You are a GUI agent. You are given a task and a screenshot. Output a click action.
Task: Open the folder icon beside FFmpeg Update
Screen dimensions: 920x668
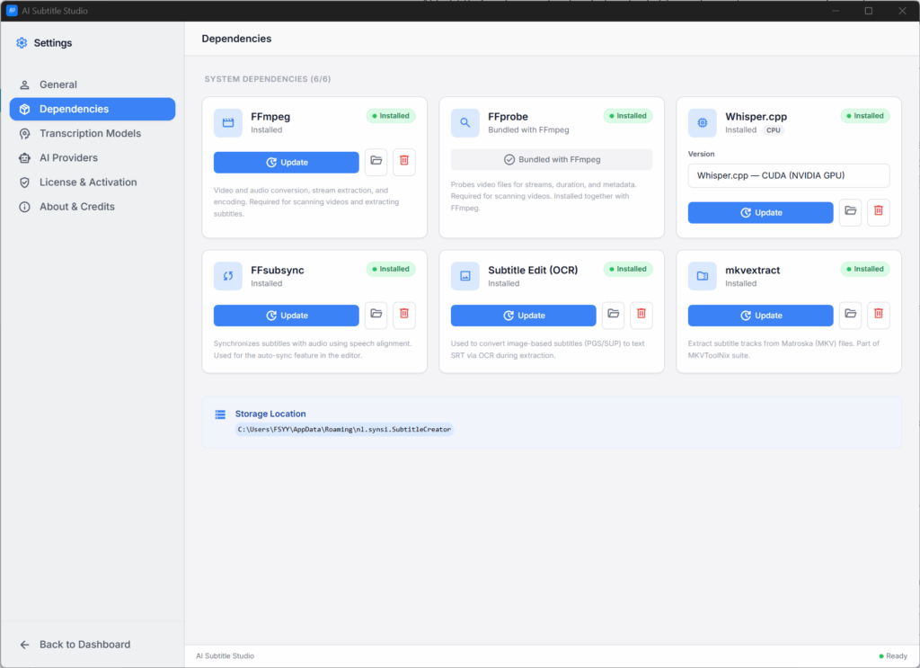pyautogui.click(x=376, y=162)
